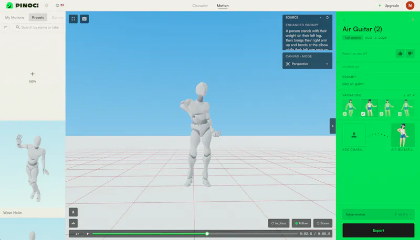This screenshot has width=420, height=240.
Task: Enter fullscreen viewport mode
Action: coord(73,19)
